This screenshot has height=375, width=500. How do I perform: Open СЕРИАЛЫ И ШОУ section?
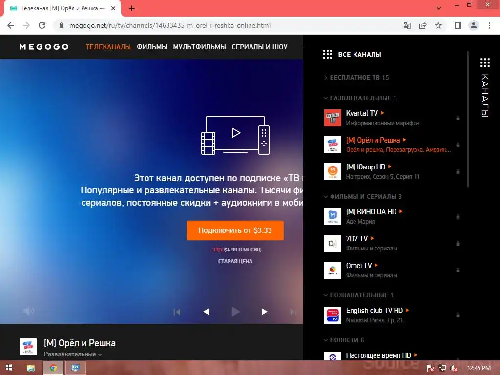pos(260,47)
